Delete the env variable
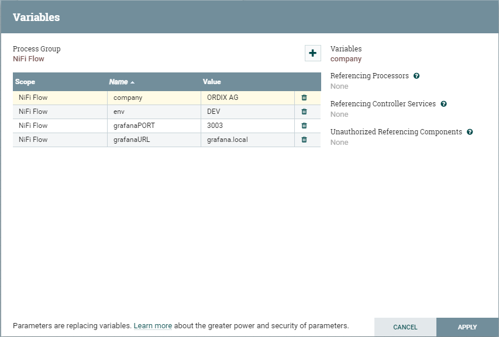 pyautogui.click(x=304, y=112)
